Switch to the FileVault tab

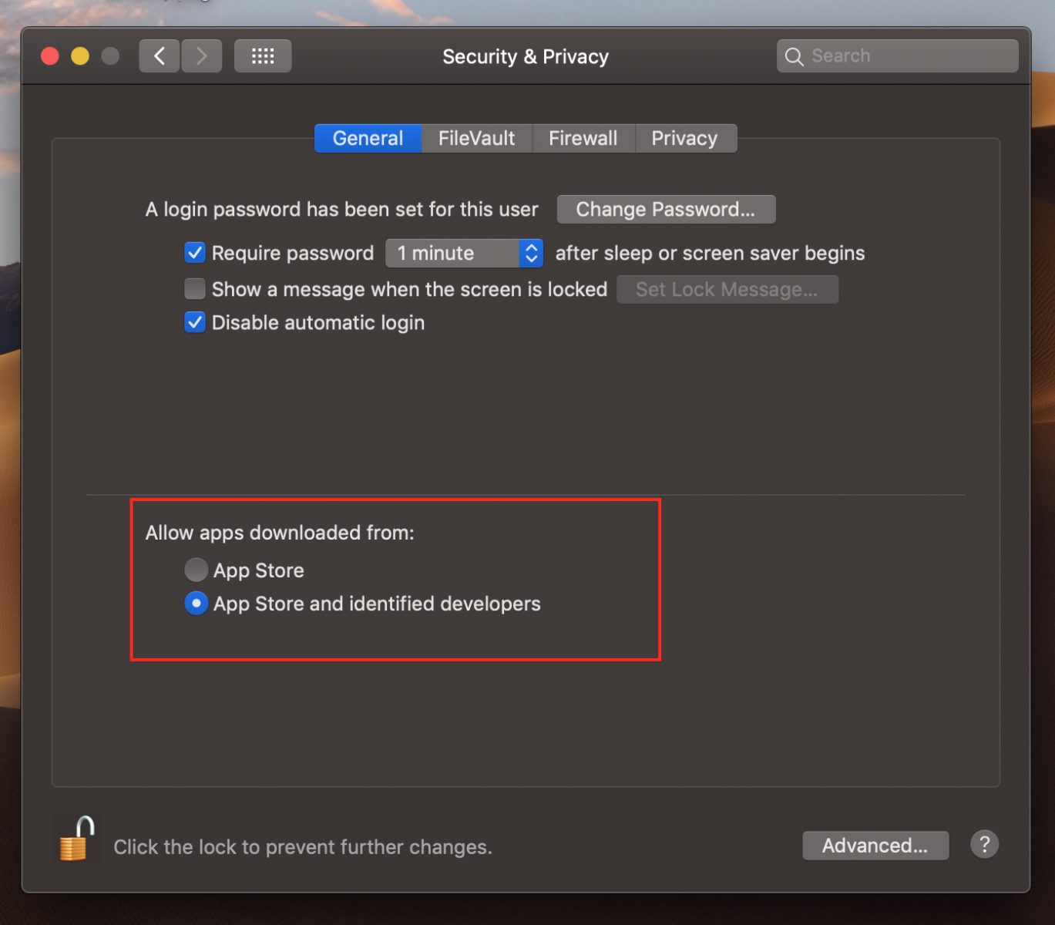coord(476,139)
